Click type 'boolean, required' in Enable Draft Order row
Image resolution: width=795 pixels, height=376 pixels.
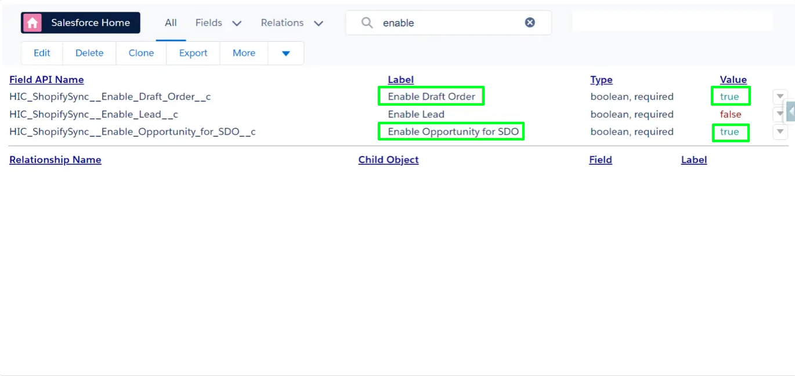pyautogui.click(x=632, y=97)
